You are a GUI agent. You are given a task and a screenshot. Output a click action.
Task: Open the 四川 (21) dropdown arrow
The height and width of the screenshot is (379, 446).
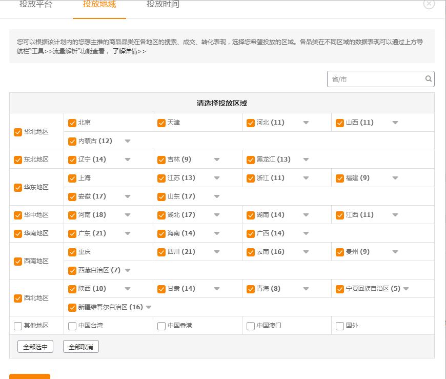click(x=217, y=252)
